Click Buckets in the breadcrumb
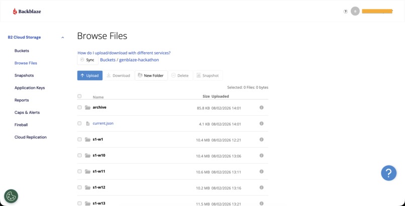Screen dimensions: 405x206 (x=108, y=60)
